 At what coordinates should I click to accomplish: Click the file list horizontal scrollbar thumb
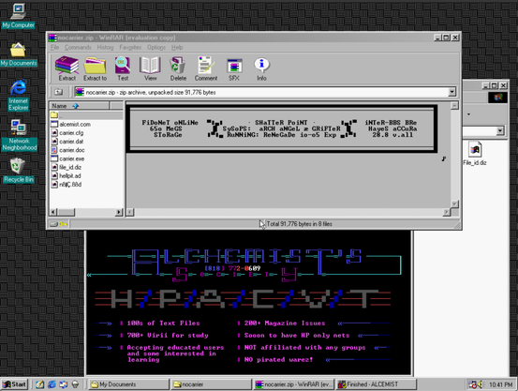click(x=67, y=212)
